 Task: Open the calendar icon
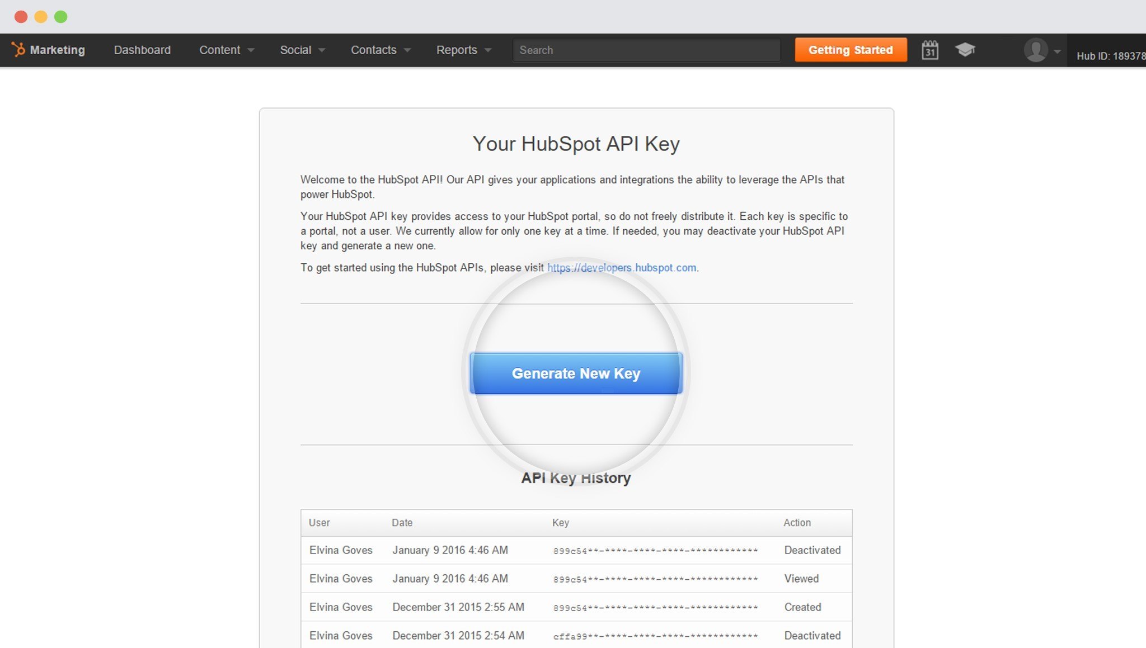[931, 50]
